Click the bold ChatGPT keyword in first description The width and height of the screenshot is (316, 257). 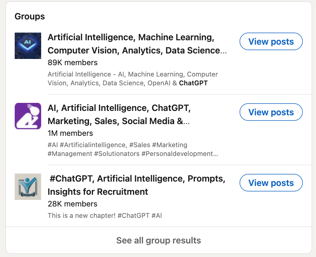tap(193, 83)
